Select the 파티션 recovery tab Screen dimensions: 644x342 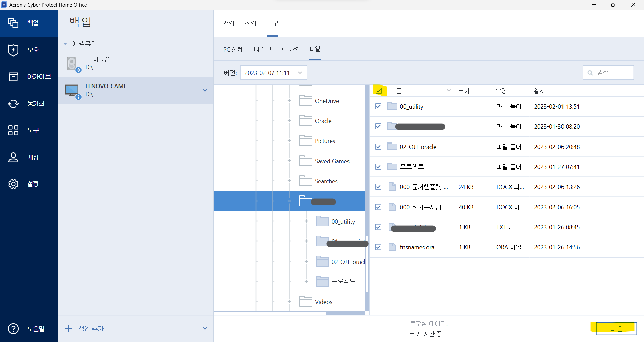pos(290,49)
